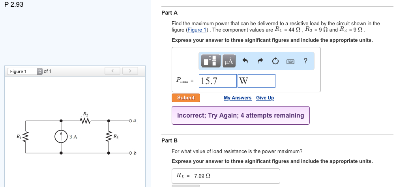Screen dimensions: 397x187
Task: Click the R1 resistor in the circuit
Action: tap(26, 137)
